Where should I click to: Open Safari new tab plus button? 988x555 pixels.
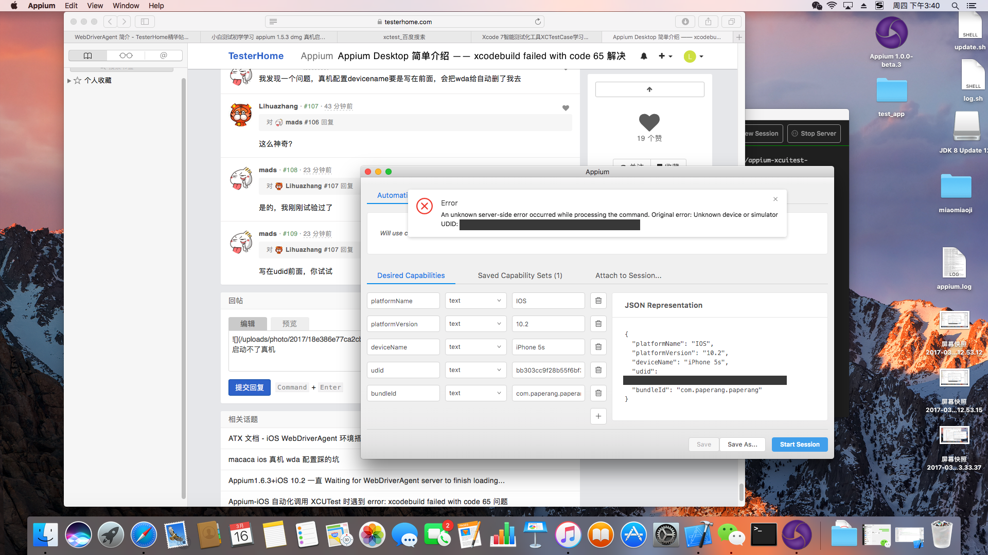[x=739, y=37]
